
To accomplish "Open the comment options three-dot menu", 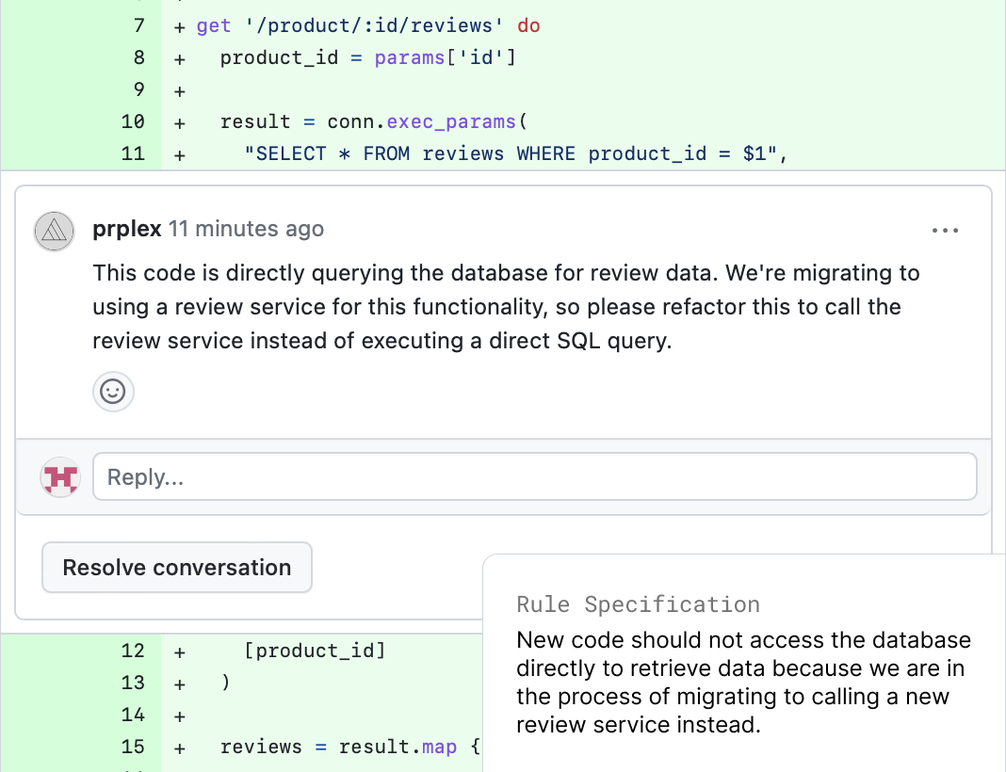I will (x=944, y=231).
